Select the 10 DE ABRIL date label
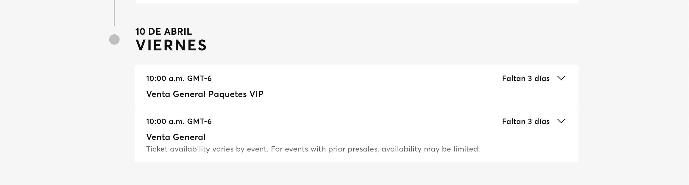Image resolution: width=689 pixels, height=185 pixels. (163, 31)
